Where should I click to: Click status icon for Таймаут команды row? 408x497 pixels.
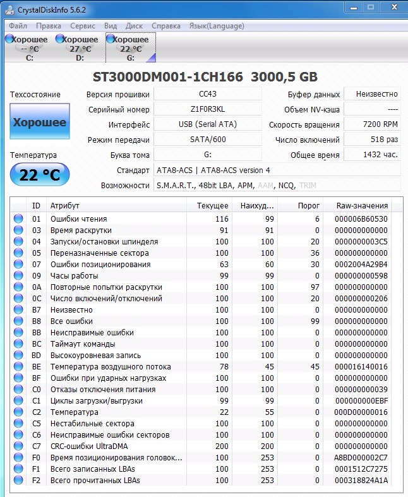pos(18,344)
